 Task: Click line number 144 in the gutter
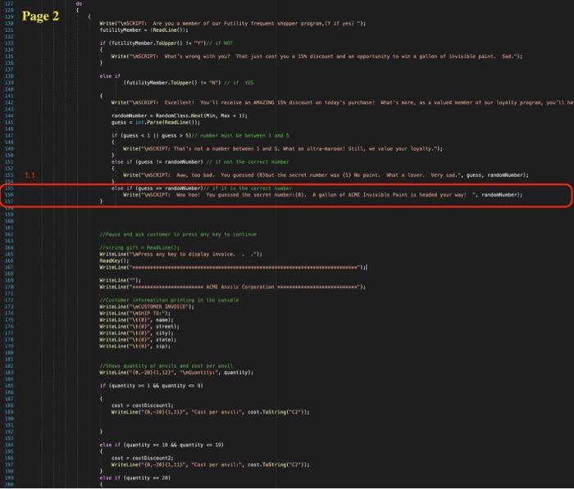click(x=9, y=115)
